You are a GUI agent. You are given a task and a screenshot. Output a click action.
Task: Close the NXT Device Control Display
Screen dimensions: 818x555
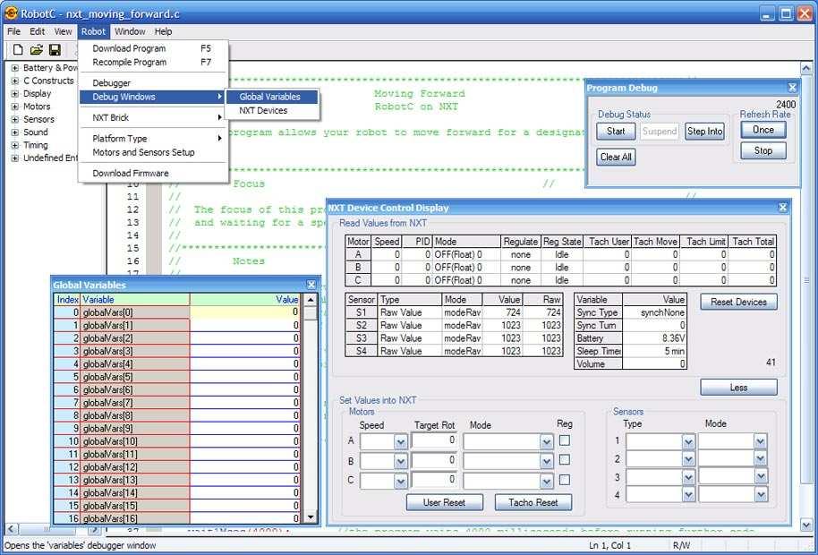[783, 208]
